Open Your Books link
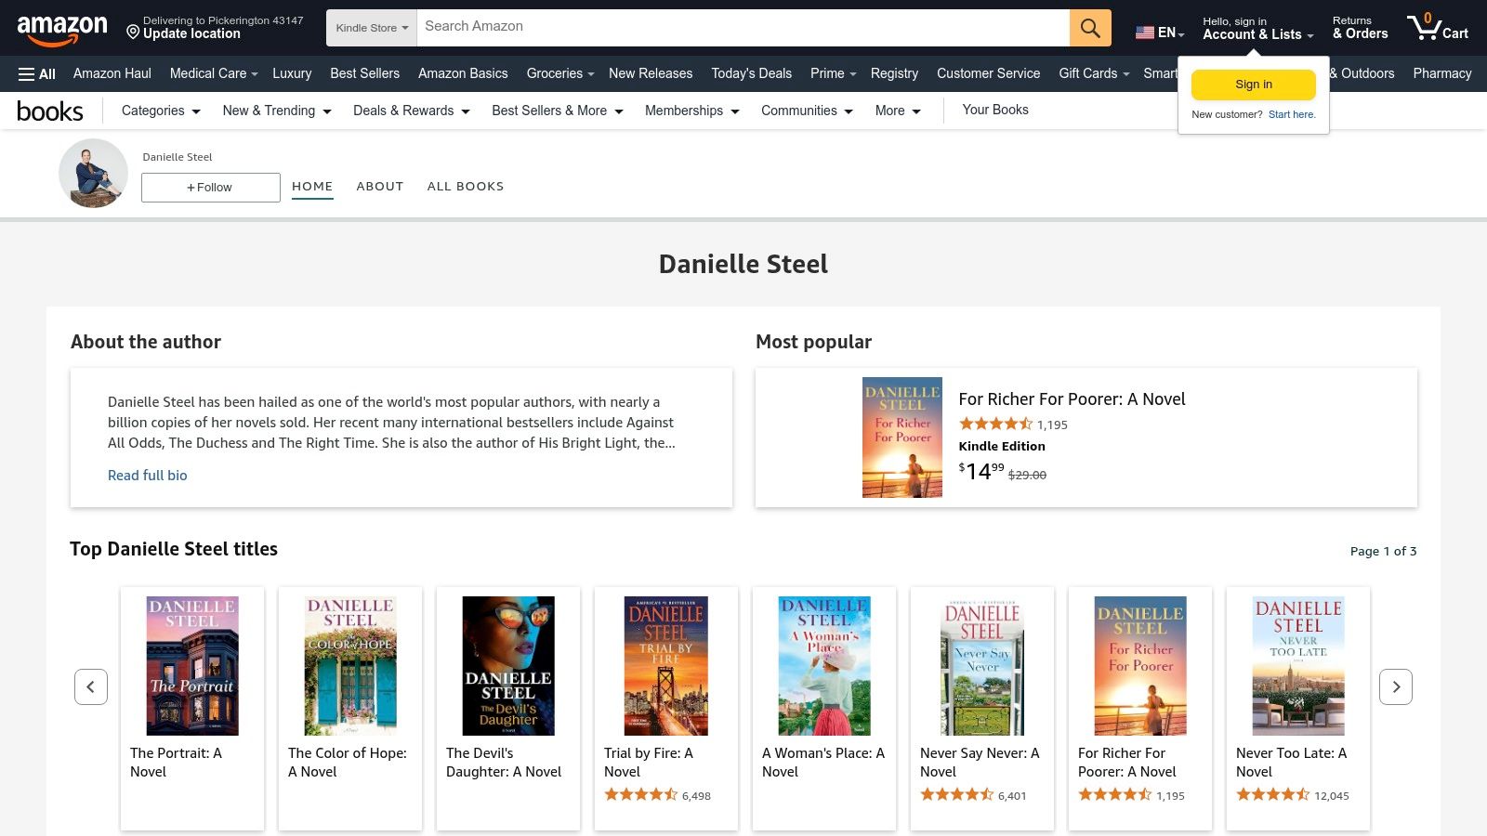The width and height of the screenshot is (1487, 836). pos(995,110)
